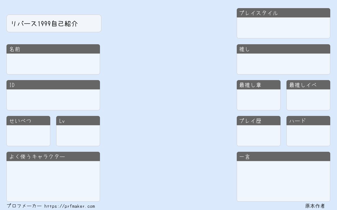The height and width of the screenshot is (210, 337).
Task: Select the プレイスタイル header bar
Action: tap(283, 13)
